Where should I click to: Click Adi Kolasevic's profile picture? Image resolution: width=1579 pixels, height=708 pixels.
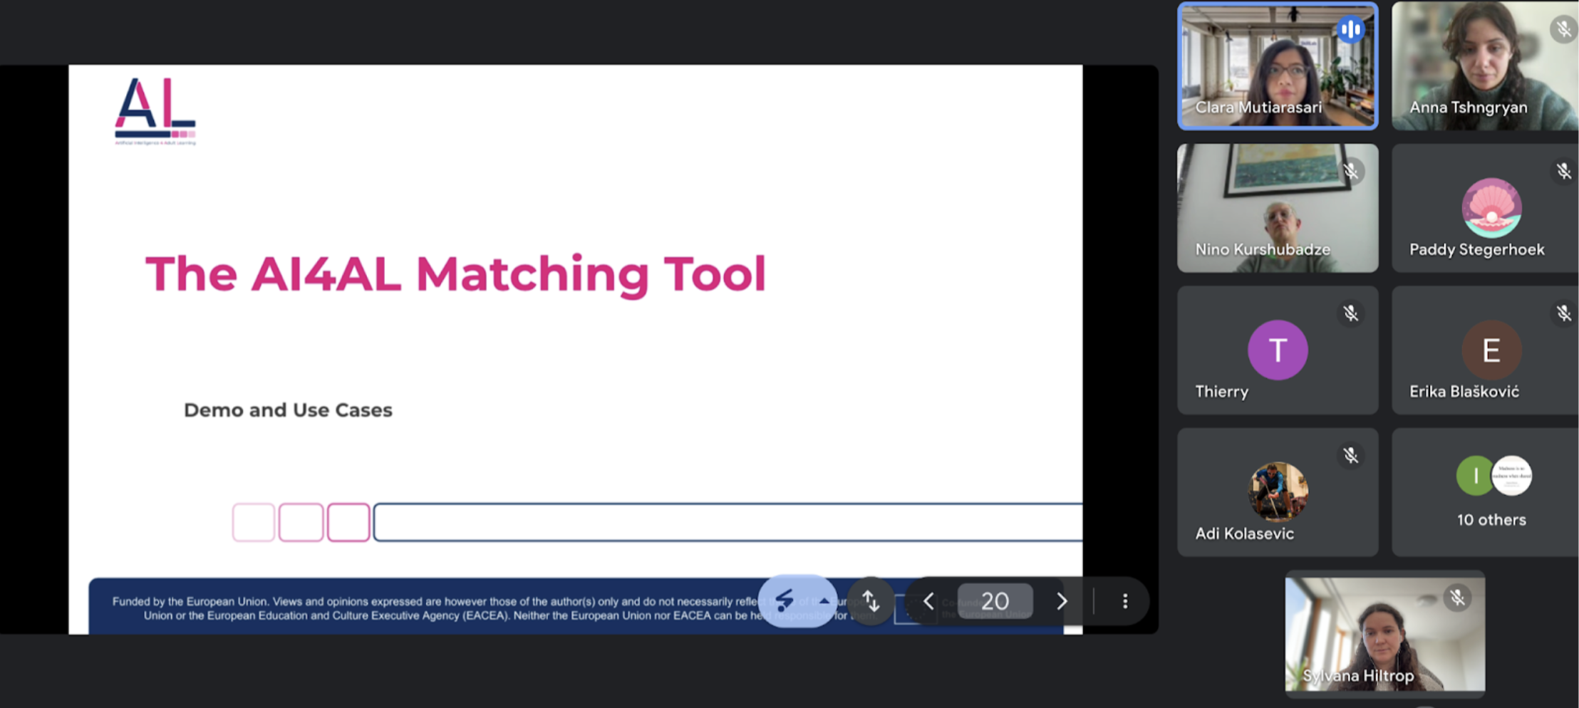pyautogui.click(x=1278, y=491)
